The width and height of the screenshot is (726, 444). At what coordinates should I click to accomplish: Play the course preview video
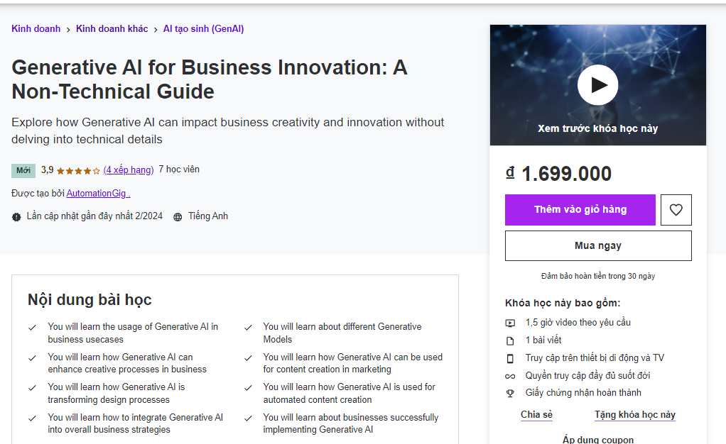(x=598, y=85)
